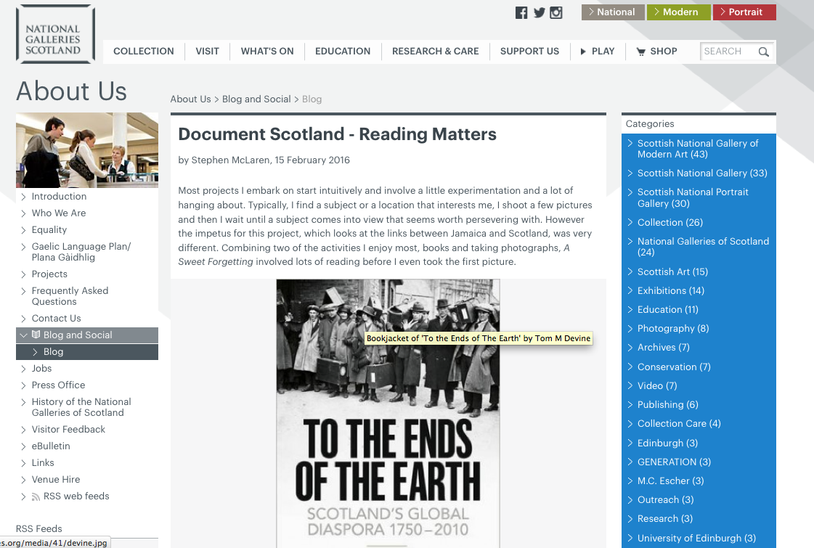Click the chevron beside Introduction
The width and height of the screenshot is (814, 548).
[23, 197]
